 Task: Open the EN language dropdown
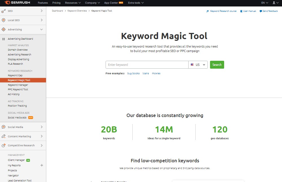(x=264, y=3)
